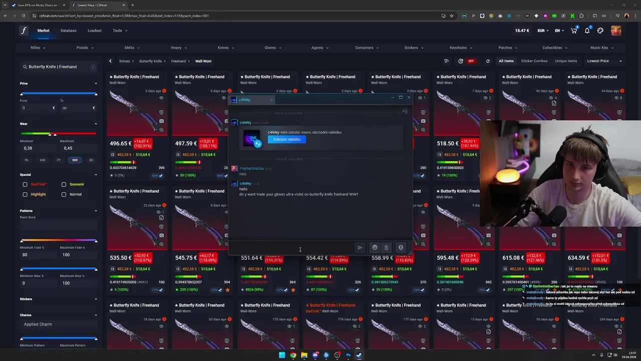The height and width of the screenshot is (361, 641).
Task: Select the FT wear option
Action: (x=59, y=160)
